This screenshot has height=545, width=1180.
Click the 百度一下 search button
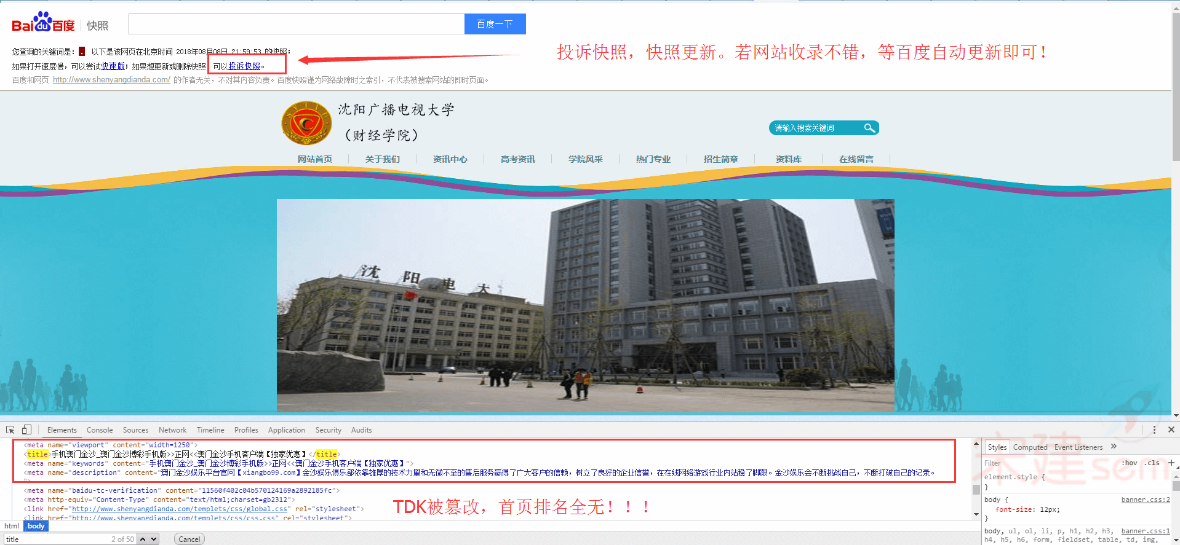coord(495,24)
